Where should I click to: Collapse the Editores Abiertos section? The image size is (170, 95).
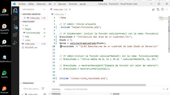point(21,14)
